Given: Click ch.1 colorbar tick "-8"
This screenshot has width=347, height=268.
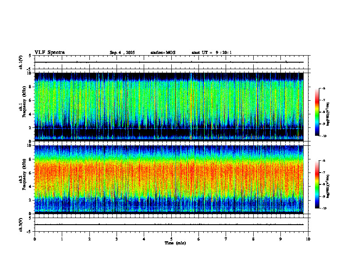Looking at the screenshot, I should pyautogui.click(x=323, y=113).
